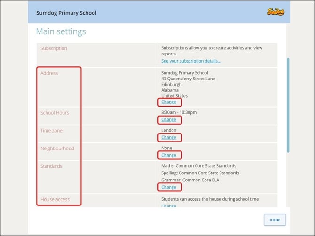Click the 'London' time zone value
315x236 pixels.
point(169,130)
